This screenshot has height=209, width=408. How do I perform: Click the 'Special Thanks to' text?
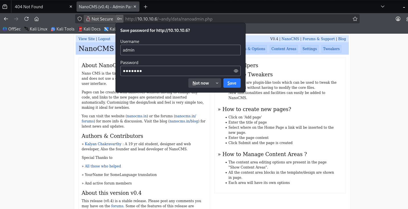pyautogui.click(x=97, y=157)
